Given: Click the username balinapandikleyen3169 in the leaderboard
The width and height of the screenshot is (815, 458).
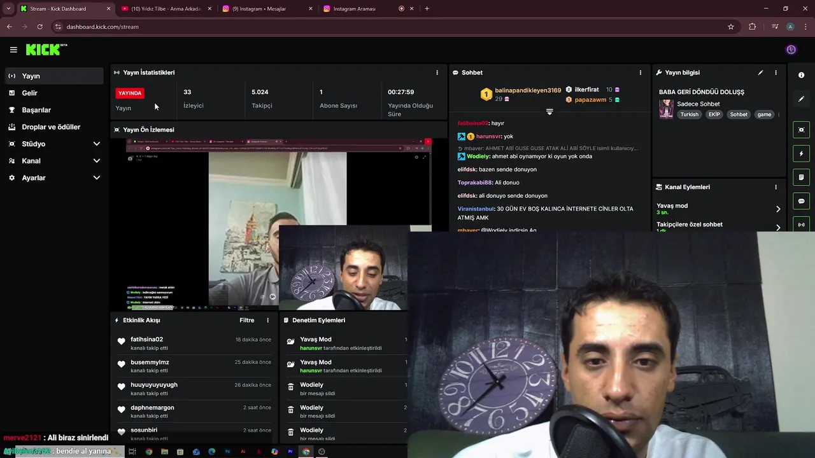Looking at the screenshot, I should pyautogui.click(x=528, y=90).
